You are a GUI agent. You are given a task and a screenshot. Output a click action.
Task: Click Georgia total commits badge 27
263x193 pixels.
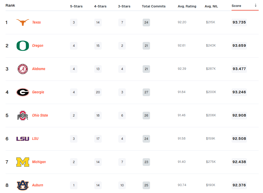(146, 92)
